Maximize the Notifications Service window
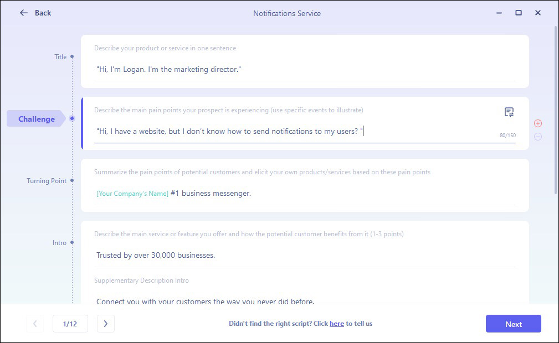This screenshot has width=559, height=343. coord(519,13)
